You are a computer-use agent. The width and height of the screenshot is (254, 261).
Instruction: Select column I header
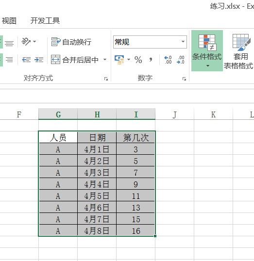(x=136, y=114)
